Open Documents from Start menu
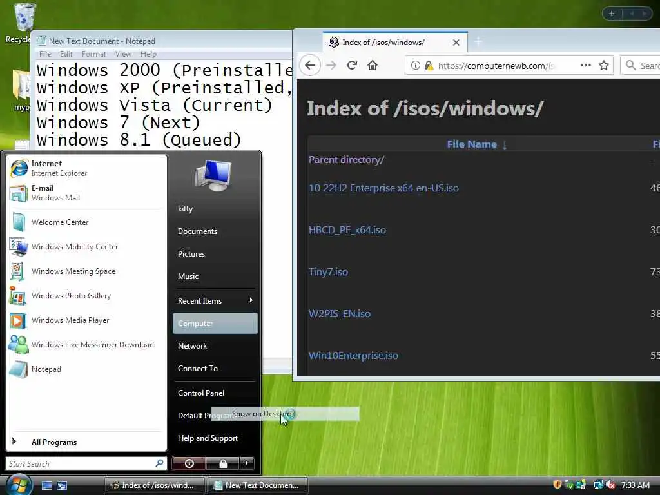Viewport: 660px width, 495px height. pos(215,231)
